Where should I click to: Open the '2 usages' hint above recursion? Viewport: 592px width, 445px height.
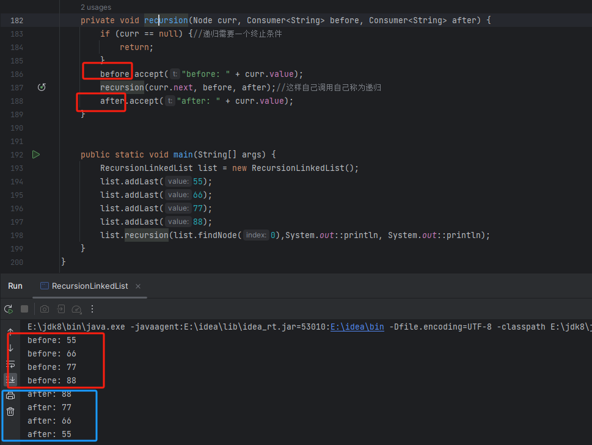click(96, 7)
